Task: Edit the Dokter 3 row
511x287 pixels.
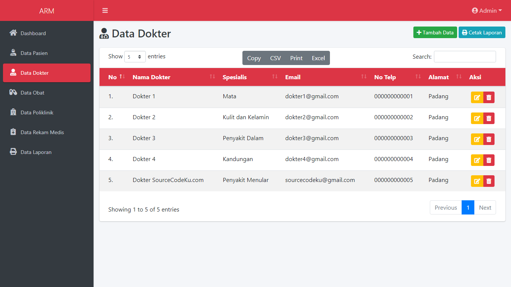Action: [477, 139]
